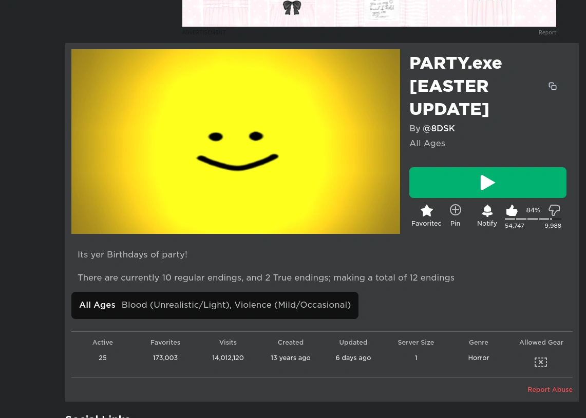Open the @8DSK creator profile
The image size is (586, 418).
[438, 128]
